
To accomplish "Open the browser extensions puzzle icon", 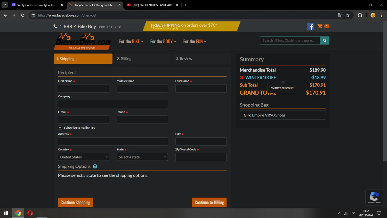I will pos(360,15).
